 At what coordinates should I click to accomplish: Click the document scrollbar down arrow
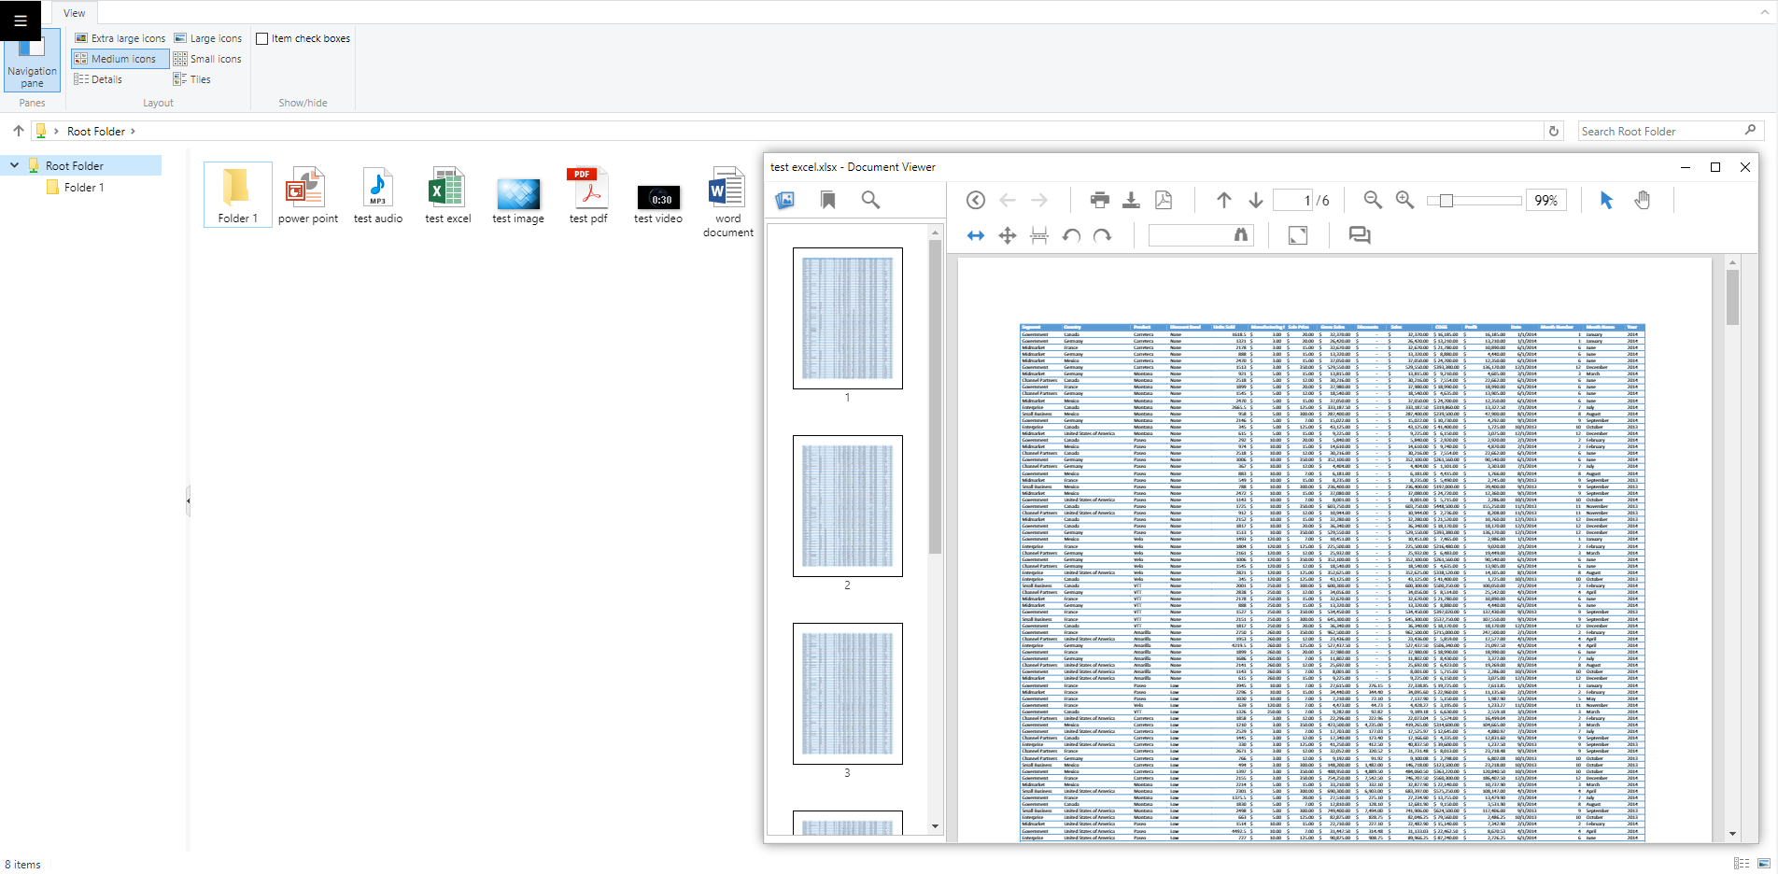[x=1732, y=834]
